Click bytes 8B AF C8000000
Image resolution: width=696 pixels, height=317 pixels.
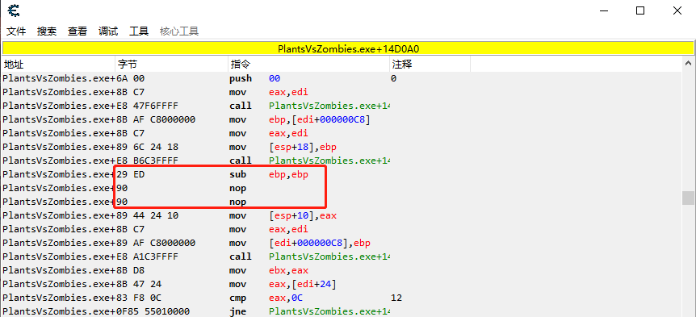click(x=157, y=119)
